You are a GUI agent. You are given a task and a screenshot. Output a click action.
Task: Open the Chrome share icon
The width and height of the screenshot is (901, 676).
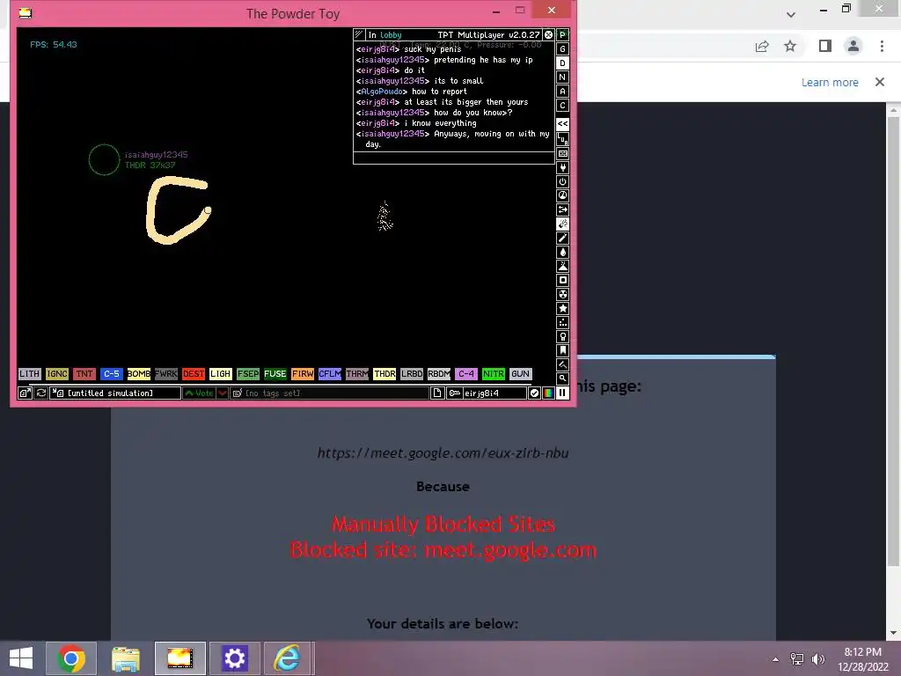click(x=763, y=47)
